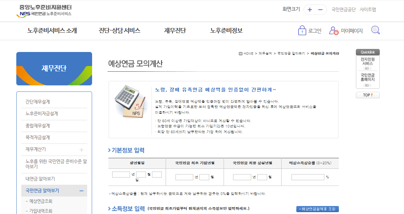The image size is (404, 214).
Task: Open 재무진단 top menu
Action: coord(175,31)
